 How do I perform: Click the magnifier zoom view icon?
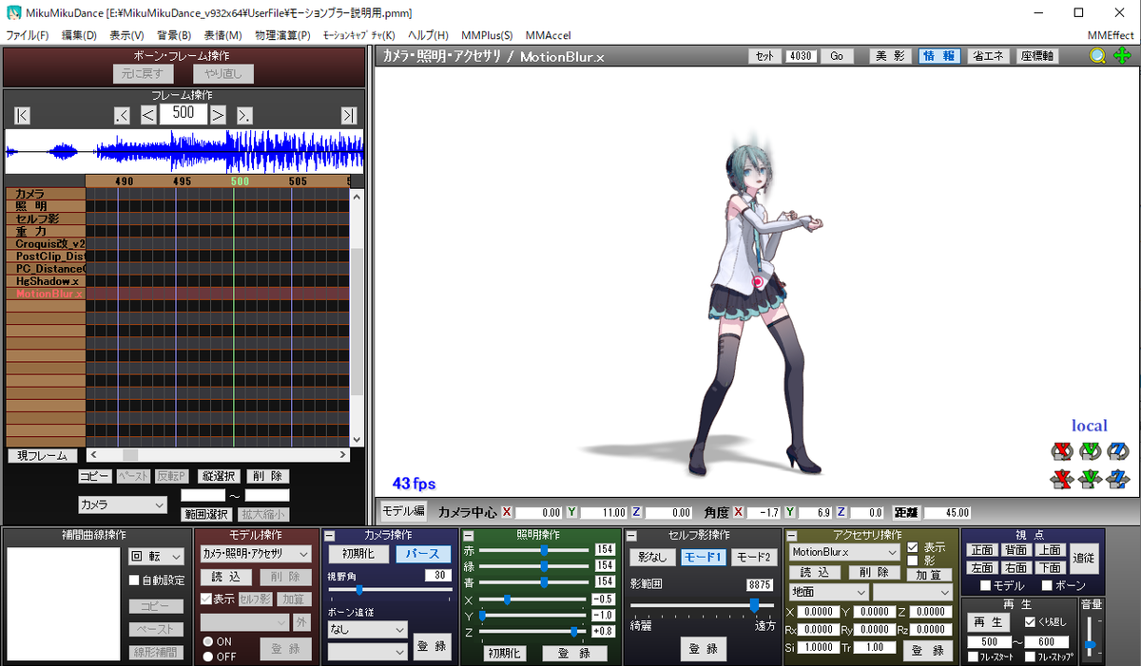pyautogui.click(x=1097, y=56)
